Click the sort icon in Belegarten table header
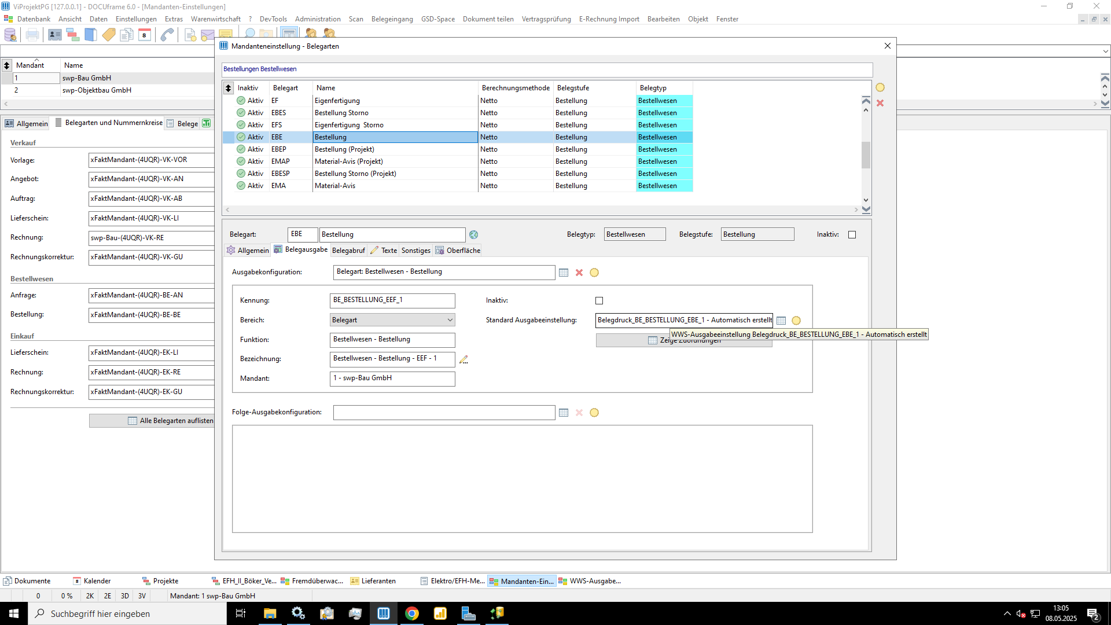1111x625 pixels. [229, 88]
